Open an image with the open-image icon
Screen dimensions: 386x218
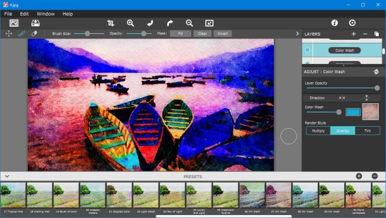coord(14,23)
